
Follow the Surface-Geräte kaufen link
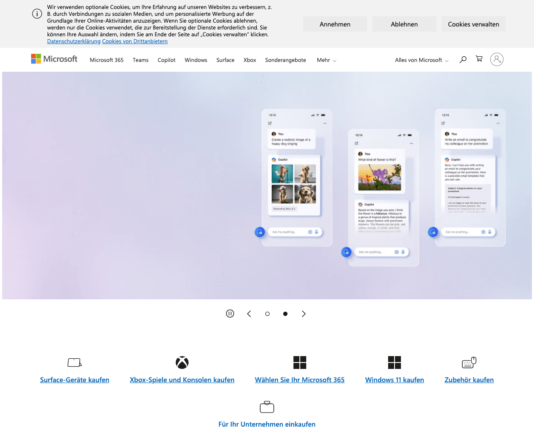(75, 380)
